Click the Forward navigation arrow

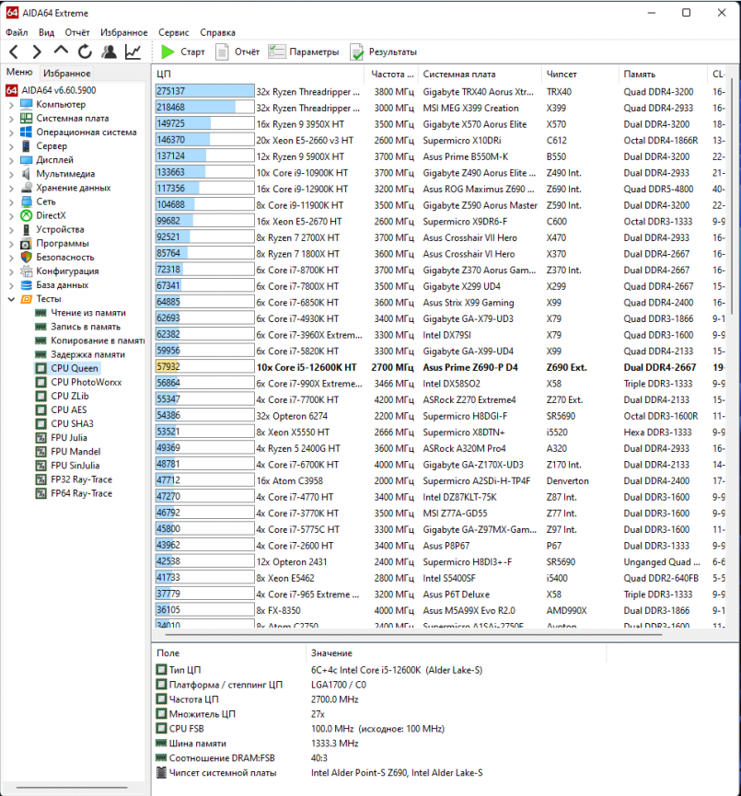(x=37, y=52)
